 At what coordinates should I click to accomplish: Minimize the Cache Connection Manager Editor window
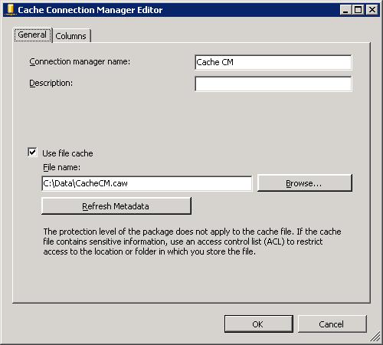click(x=345, y=10)
